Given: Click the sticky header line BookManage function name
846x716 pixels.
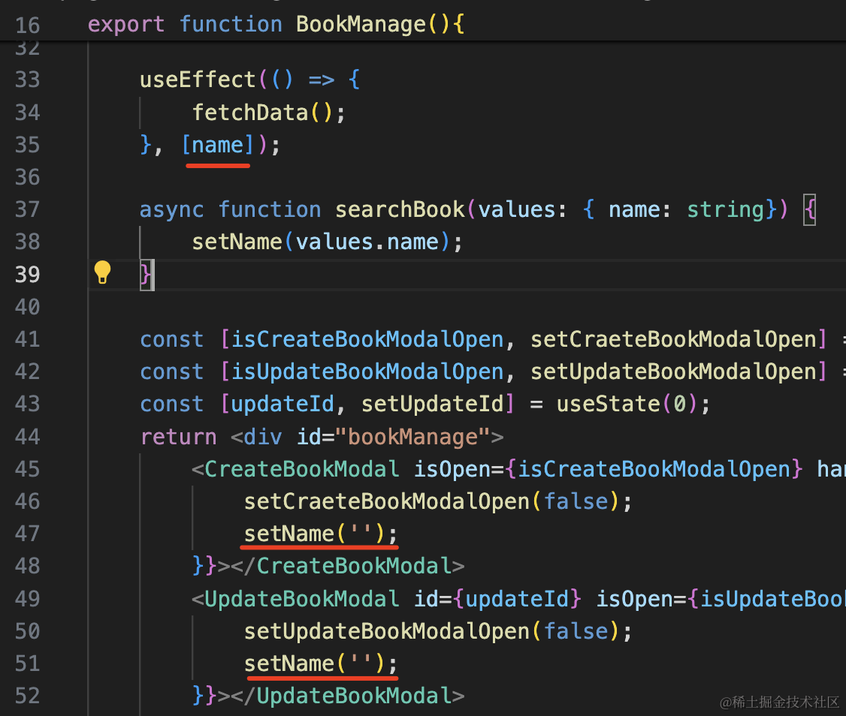Looking at the screenshot, I should (361, 24).
